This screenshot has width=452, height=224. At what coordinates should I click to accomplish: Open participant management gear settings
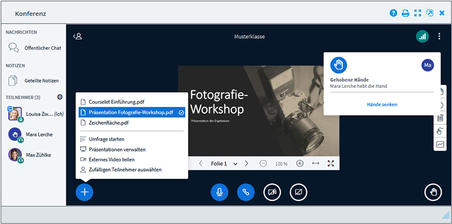click(60, 97)
